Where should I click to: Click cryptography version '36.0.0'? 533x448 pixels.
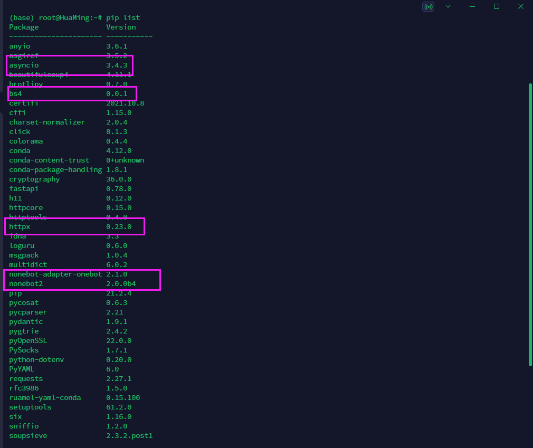tap(119, 179)
